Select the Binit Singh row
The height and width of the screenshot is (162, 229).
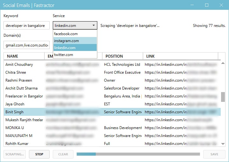[112, 112]
